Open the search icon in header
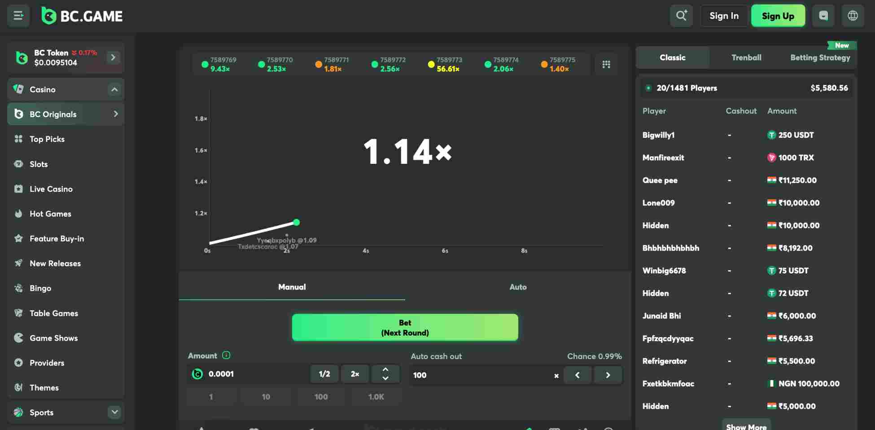The width and height of the screenshot is (875, 430). click(681, 16)
